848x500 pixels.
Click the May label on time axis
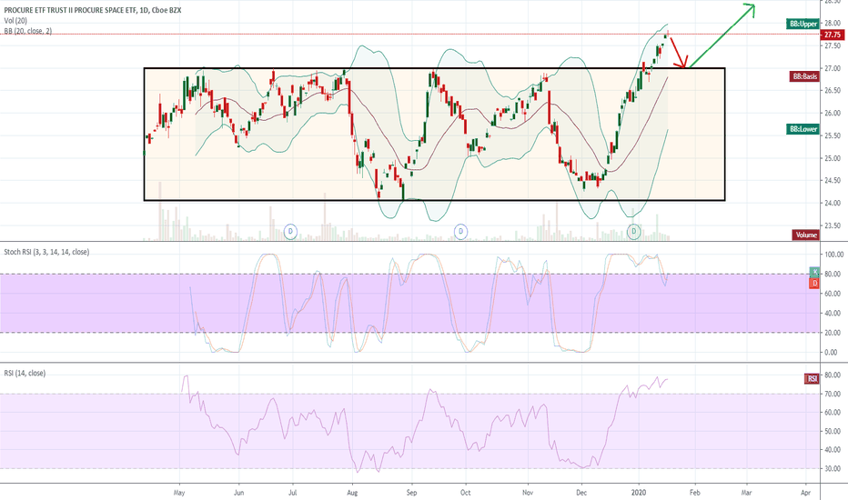[x=179, y=493]
